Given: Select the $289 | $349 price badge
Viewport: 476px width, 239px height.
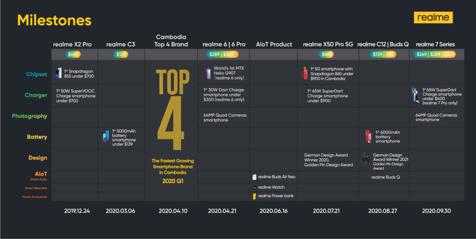Looking at the screenshot, I should point(222,54).
